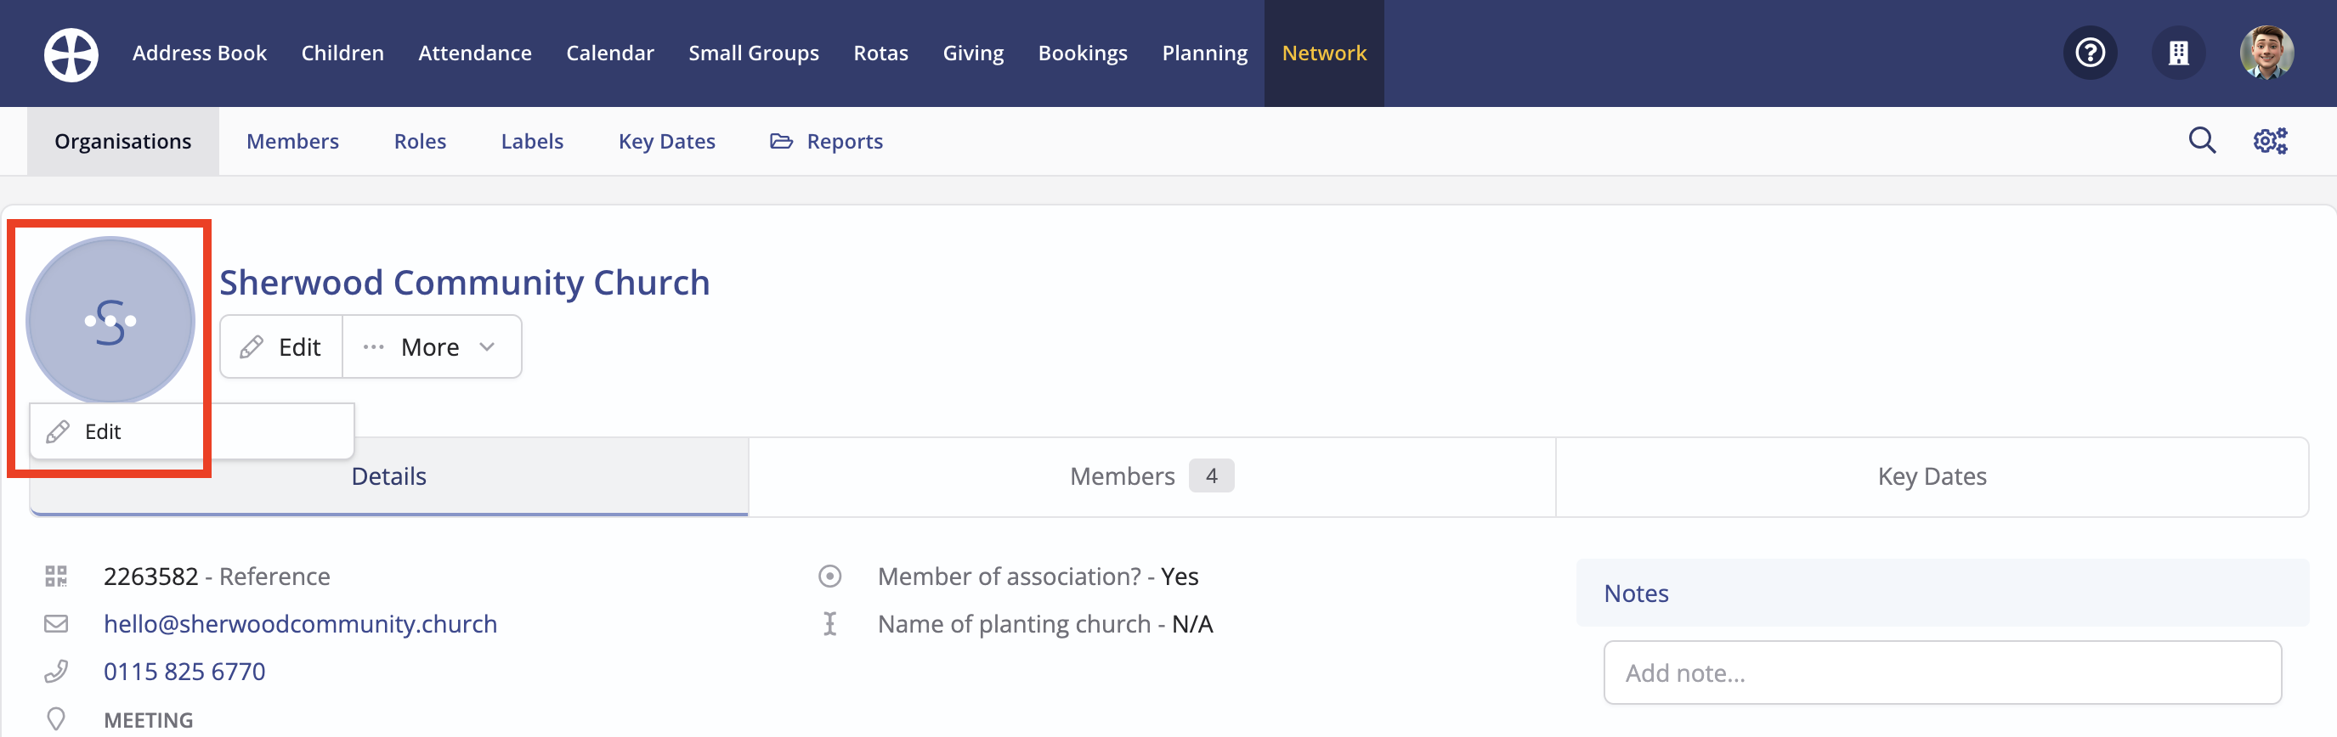Click the phone number 0115 825 6770

pos(184,672)
